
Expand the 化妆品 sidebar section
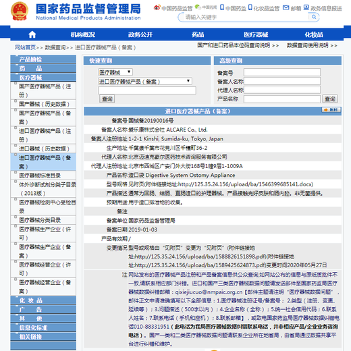point(43,300)
